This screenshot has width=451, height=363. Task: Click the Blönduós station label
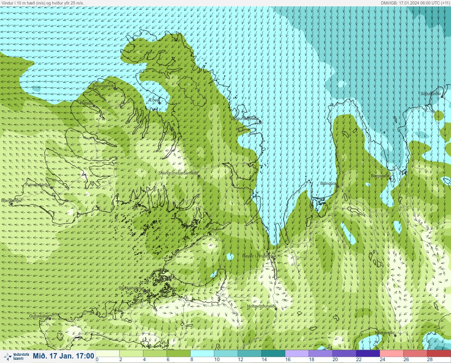click(x=328, y=184)
